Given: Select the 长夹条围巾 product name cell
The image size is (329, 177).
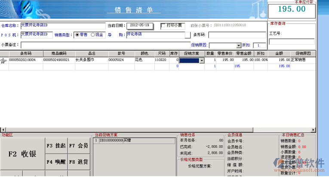Looking at the screenshot, I should click(x=91, y=61).
